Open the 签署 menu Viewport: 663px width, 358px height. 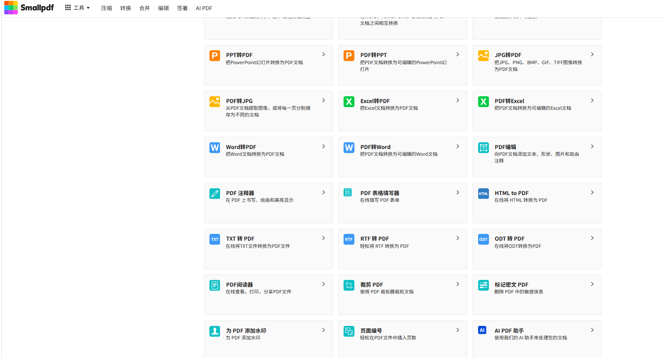[182, 8]
